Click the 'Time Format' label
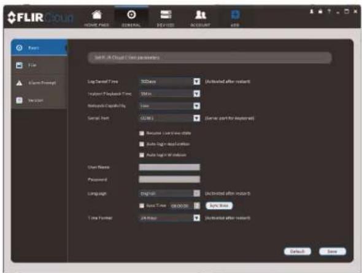The image size is (362, 273). tap(100, 218)
